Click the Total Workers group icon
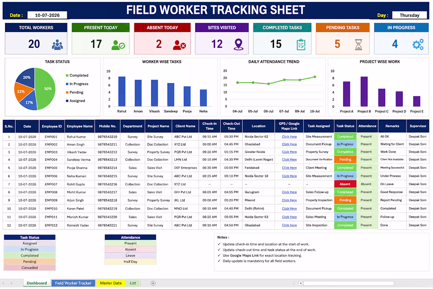Viewport: 433px width, 289px height. [x=57, y=45]
